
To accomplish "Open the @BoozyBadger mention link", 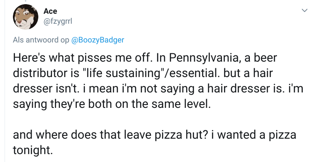I will 97,40.
